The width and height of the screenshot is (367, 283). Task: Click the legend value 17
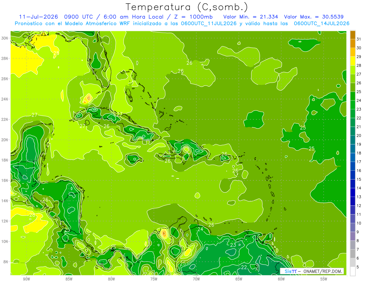coord(359,162)
